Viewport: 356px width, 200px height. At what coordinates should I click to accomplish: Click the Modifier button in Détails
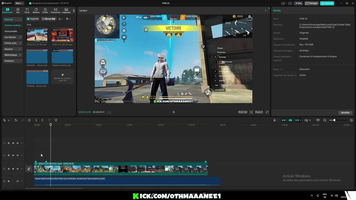click(x=345, y=112)
